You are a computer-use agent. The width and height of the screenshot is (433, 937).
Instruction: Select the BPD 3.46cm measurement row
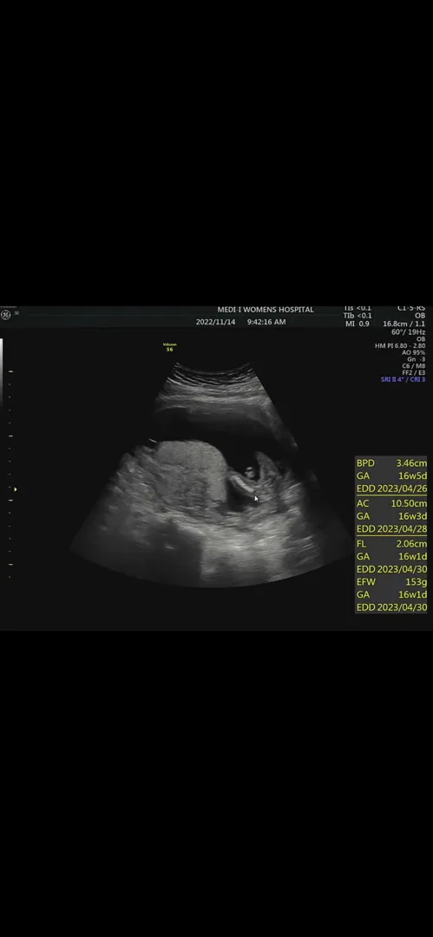coord(391,463)
